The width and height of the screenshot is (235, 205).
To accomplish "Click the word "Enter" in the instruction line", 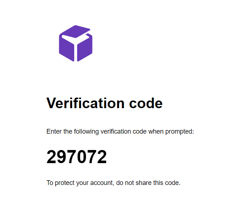I will point(54,131).
